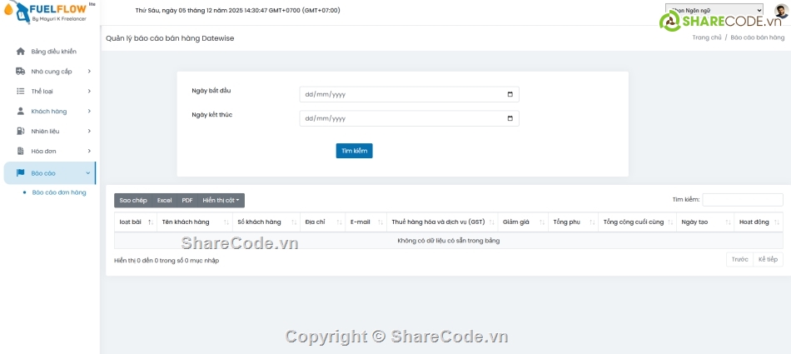
Task: Click the table Tìm kiếm search field
Action: [x=742, y=200]
